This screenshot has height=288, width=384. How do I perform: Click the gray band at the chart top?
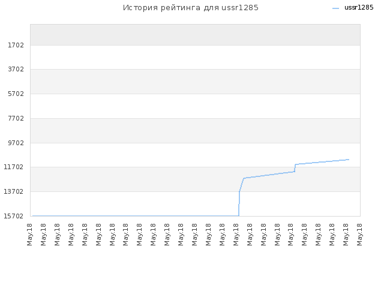click(195, 35)
